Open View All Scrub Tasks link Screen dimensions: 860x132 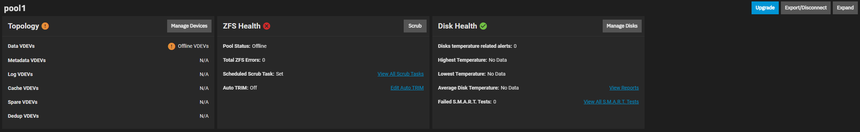pos(400,74)
